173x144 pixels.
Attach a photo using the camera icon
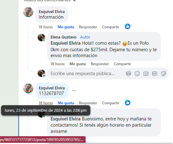pyautogui.click(x=146, y=74)
